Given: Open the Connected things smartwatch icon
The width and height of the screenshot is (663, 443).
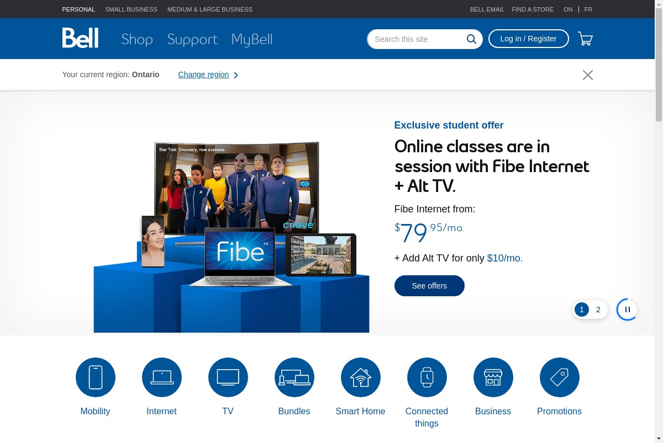Looking at the screenshot, I should (x=427, y=377).
